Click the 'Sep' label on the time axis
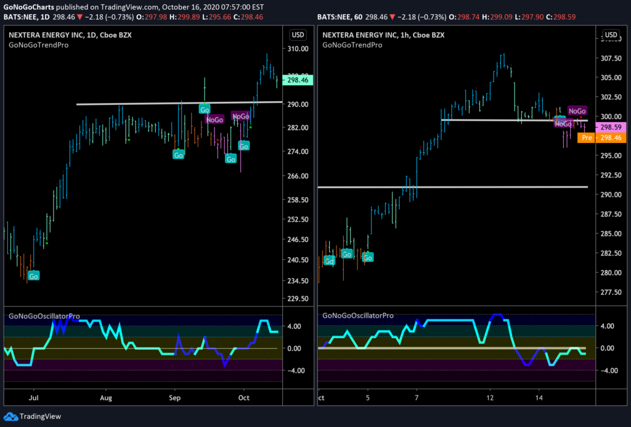The height and width of the screenshot is (427, 631). (x=174, y=398)
